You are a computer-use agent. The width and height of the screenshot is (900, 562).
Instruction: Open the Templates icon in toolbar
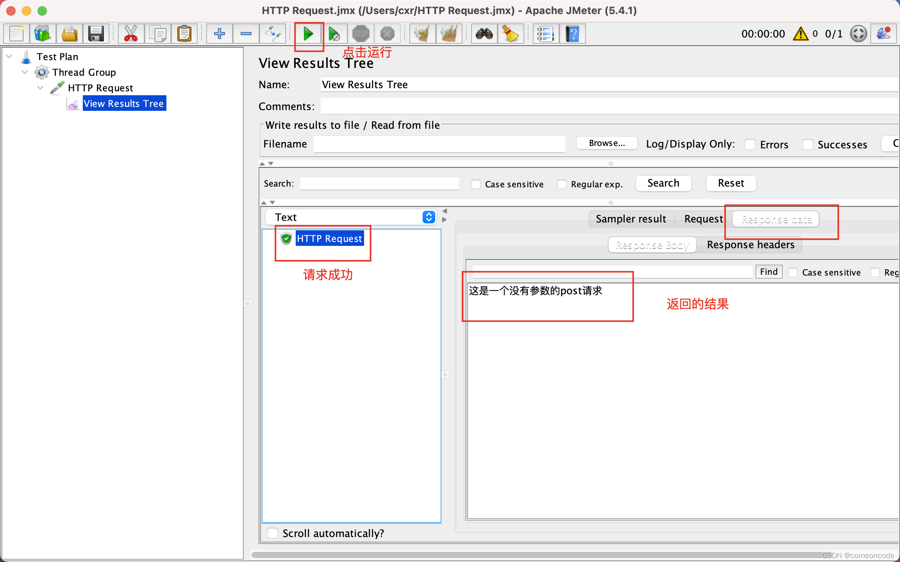click(x=42, y=34)
